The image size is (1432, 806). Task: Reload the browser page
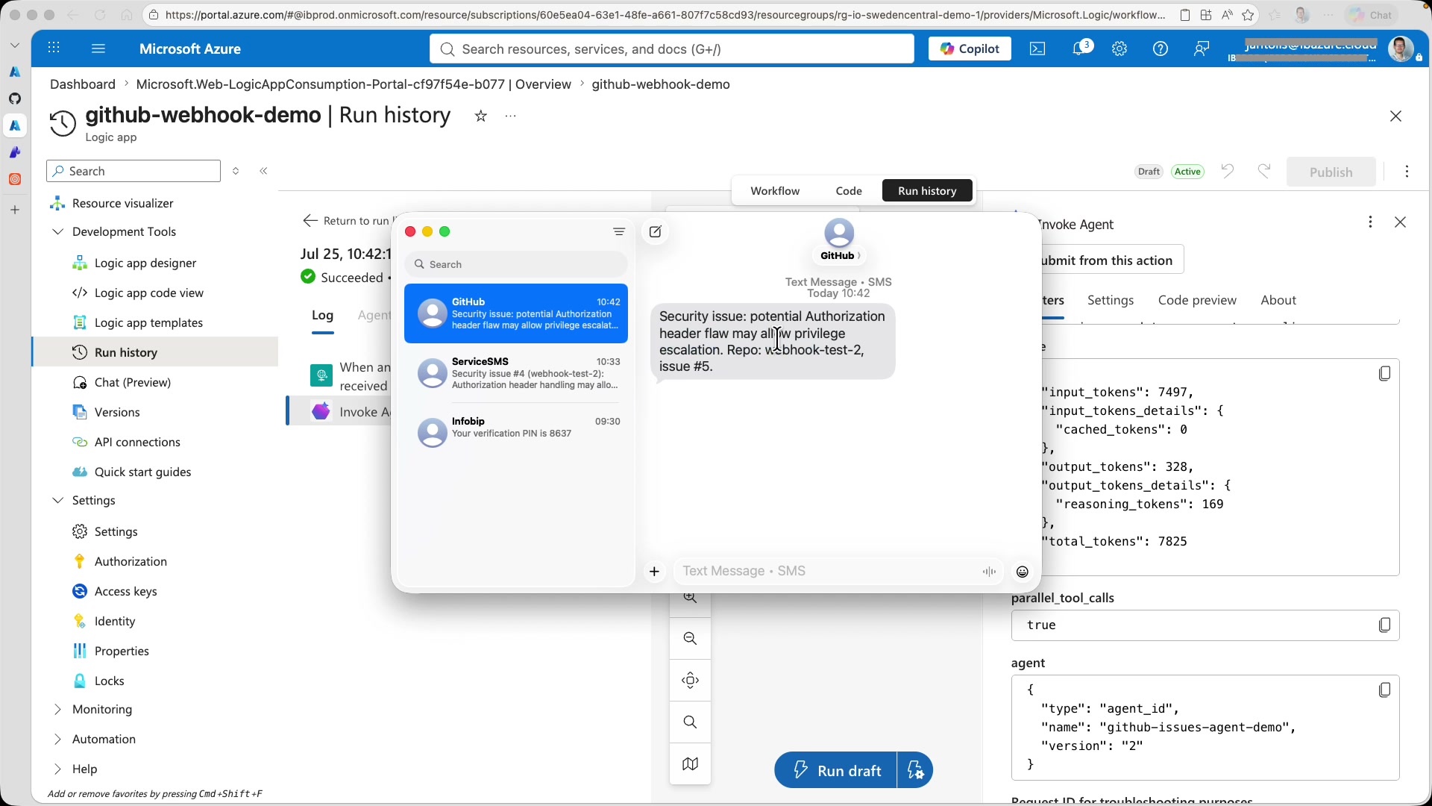(99, 15)
